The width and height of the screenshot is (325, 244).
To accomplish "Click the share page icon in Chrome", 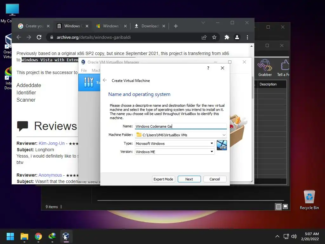I will pos(204,37).
